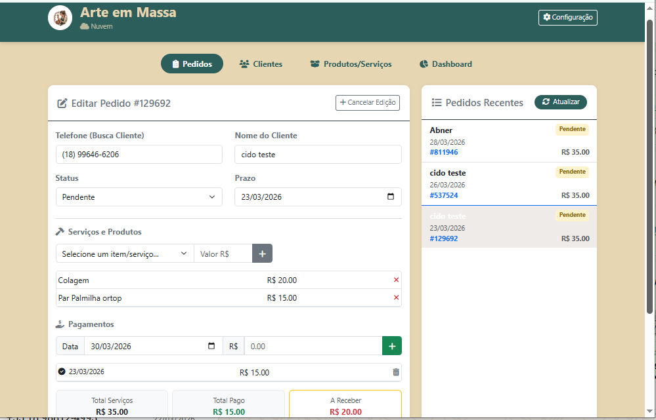This screenshot has width=656, height=420.
Task: Remove the Colagem item with red X
Action: tap(396, 280)
